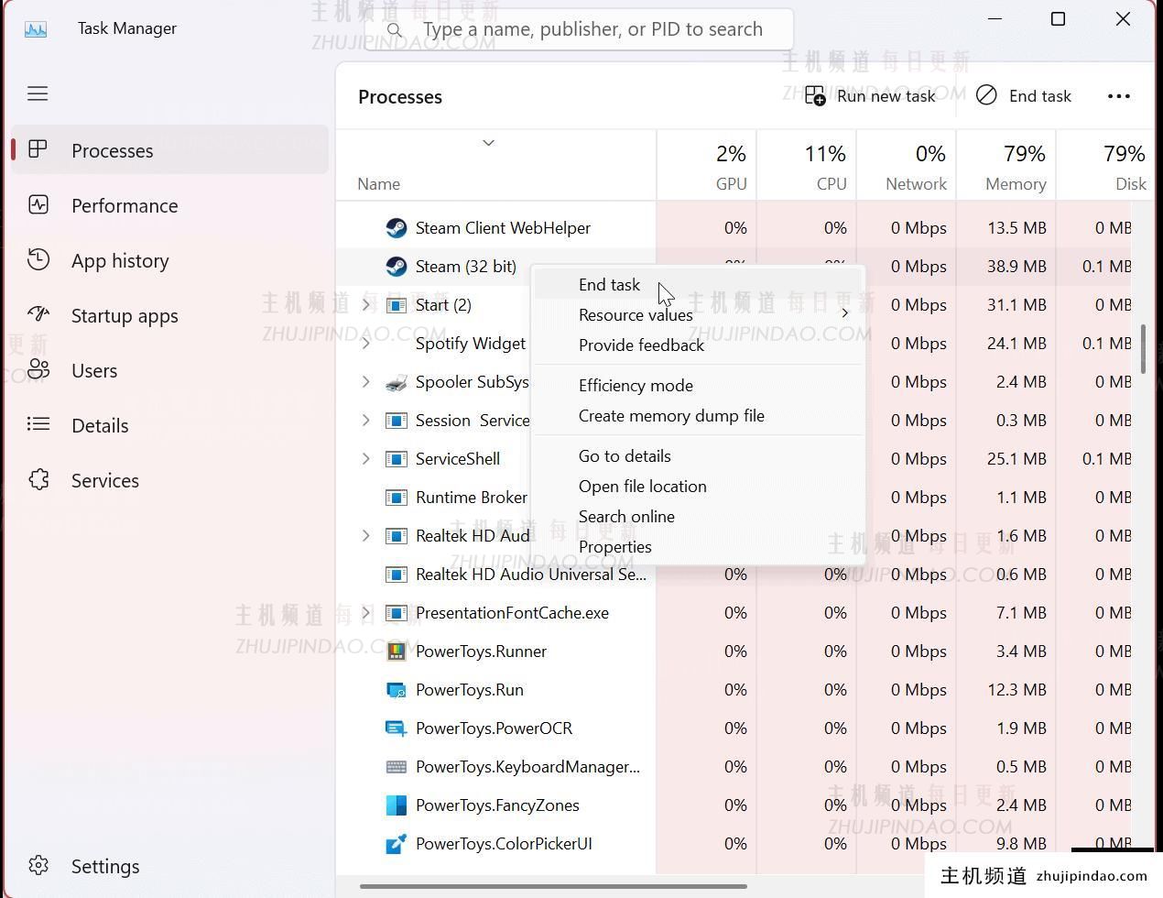The height and width of the screenshot is (898, 1163).
Task: Expand the Realtek HD Audio process tree
Action: click(x=365, y=535)
